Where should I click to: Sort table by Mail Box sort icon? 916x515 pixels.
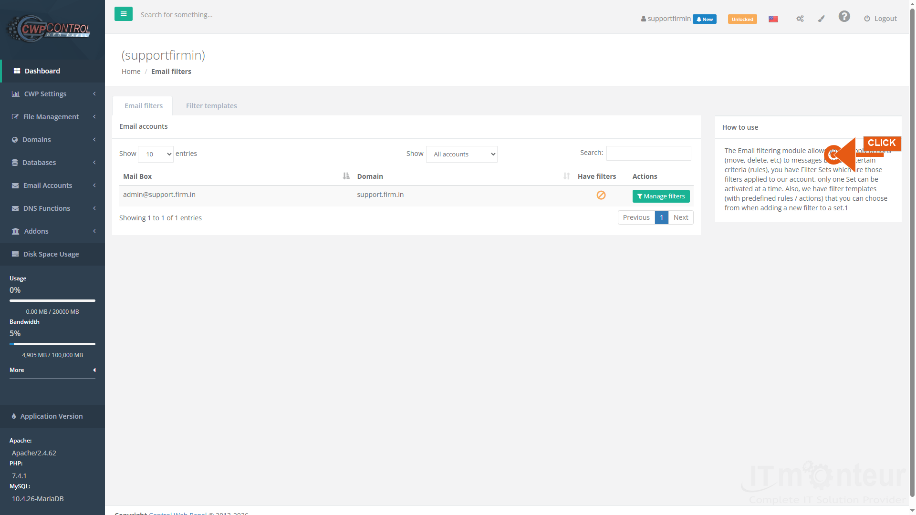click(346, 176)
